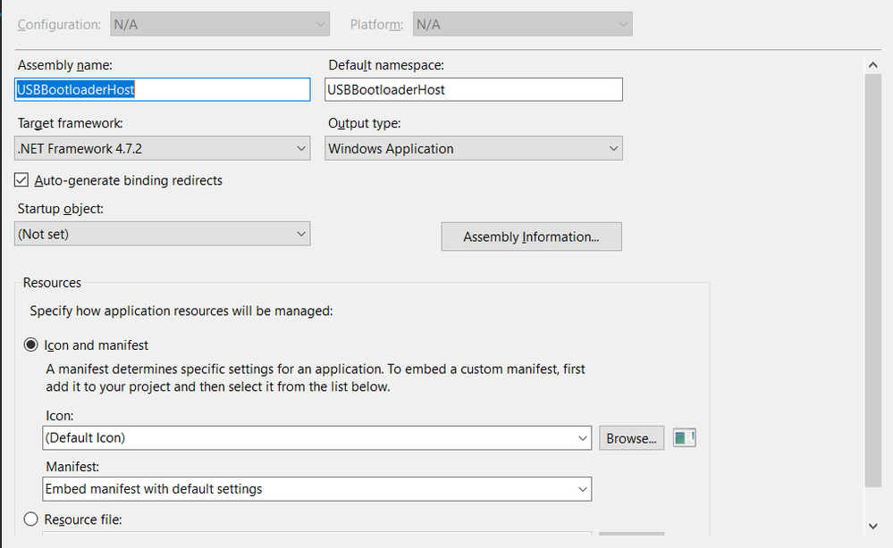This screenshot has width=893, height=548.
Task: Click the Browse button for the icon
Action: [631, 437]
